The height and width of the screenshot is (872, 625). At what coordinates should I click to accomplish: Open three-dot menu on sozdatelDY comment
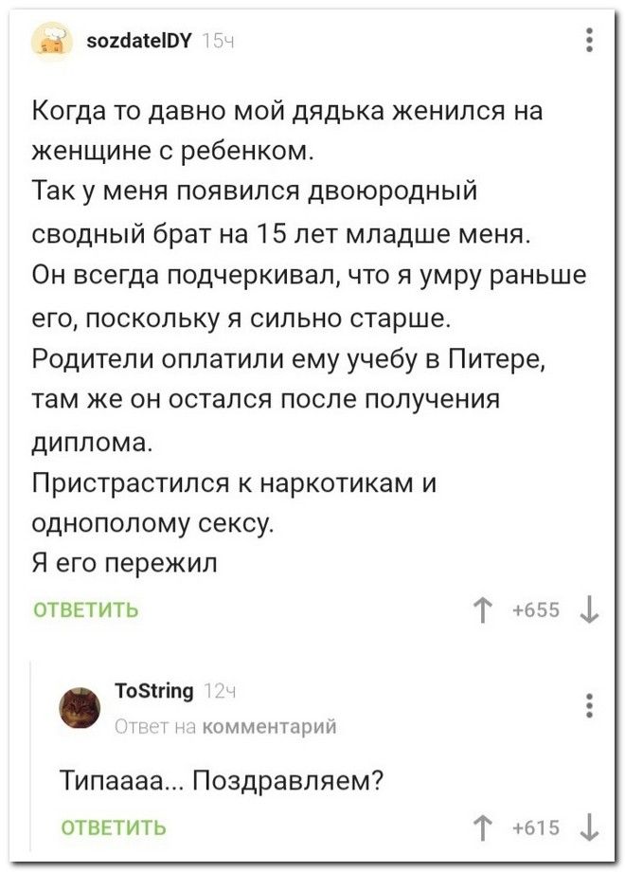click(x=590, y=41)
